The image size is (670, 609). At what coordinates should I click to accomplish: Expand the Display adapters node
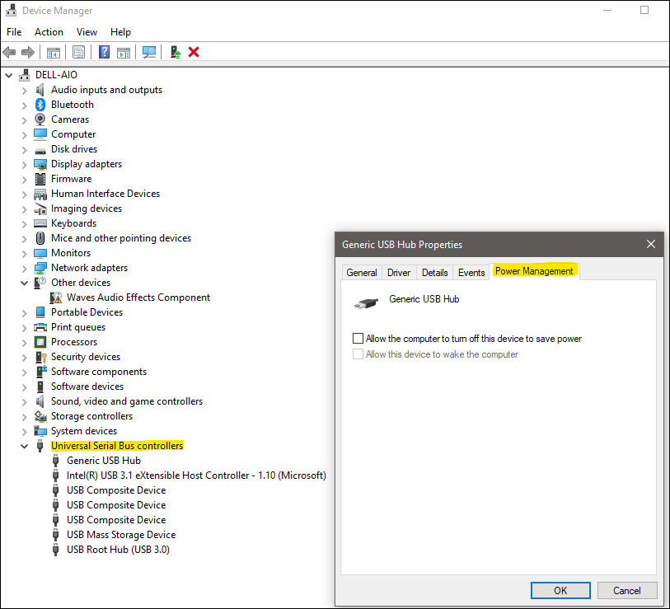click(x=25, y=164)
